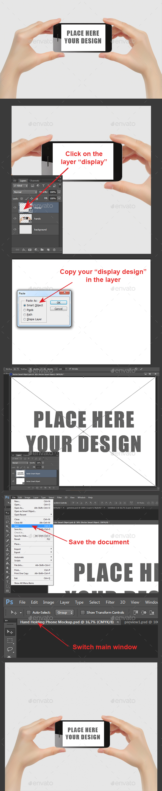
Task: Click OK in the Paste dialog
Action: pyautogui.click(x=58, y=303)
